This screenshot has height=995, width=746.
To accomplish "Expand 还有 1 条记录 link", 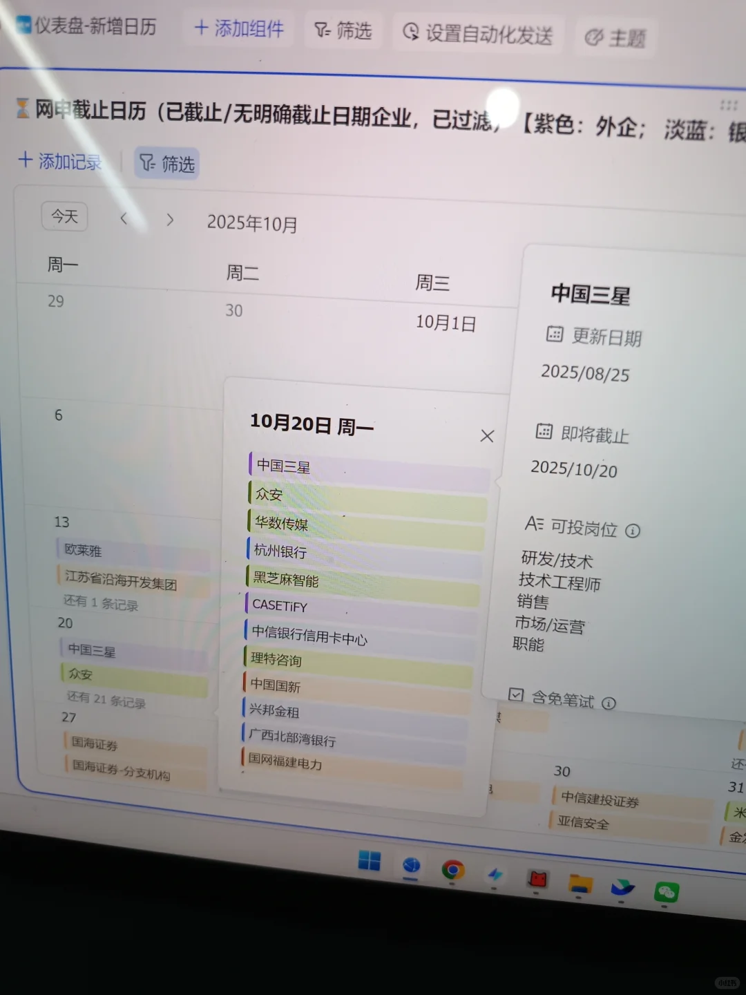I will [x=101, y=603].
